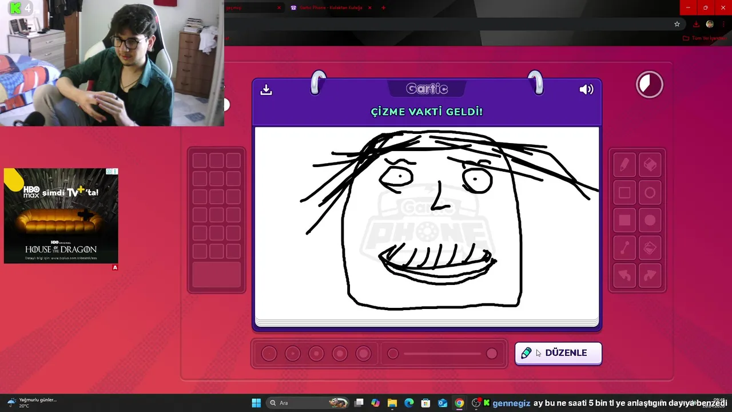Open the Chrome profile avatar
732x412 pixels.
710,24
